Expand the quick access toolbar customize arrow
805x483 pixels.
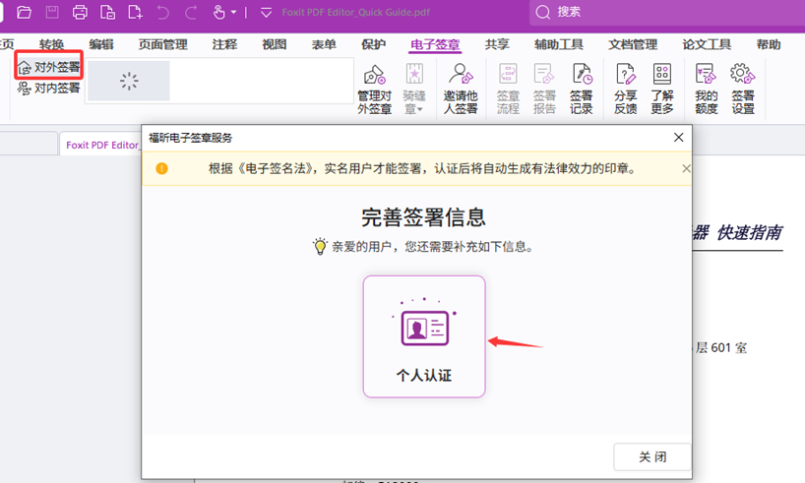[266, 13]
